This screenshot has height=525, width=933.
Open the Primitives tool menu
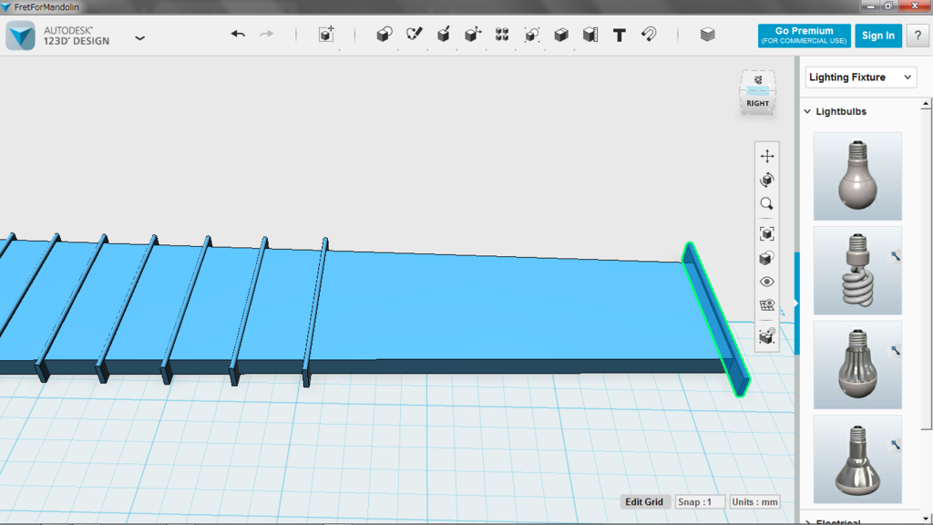(384, 35)
